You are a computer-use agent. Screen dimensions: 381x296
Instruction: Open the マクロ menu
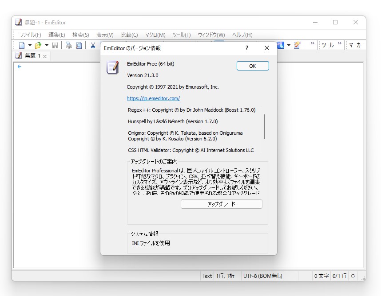155,35
